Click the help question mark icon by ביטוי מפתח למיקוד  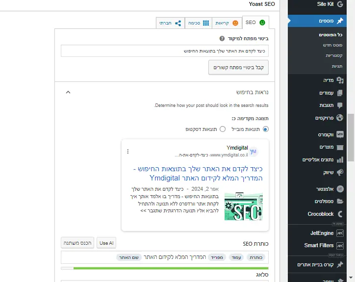pos(222,39)
